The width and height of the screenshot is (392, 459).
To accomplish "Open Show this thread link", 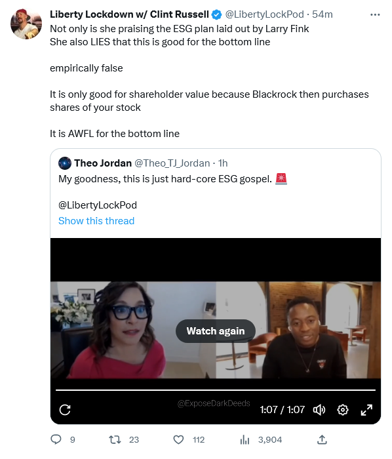I will point(96,221).
